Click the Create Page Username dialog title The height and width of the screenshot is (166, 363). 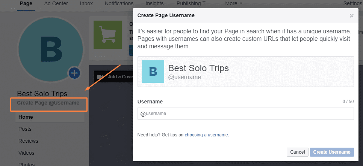[x=166, y=15]
